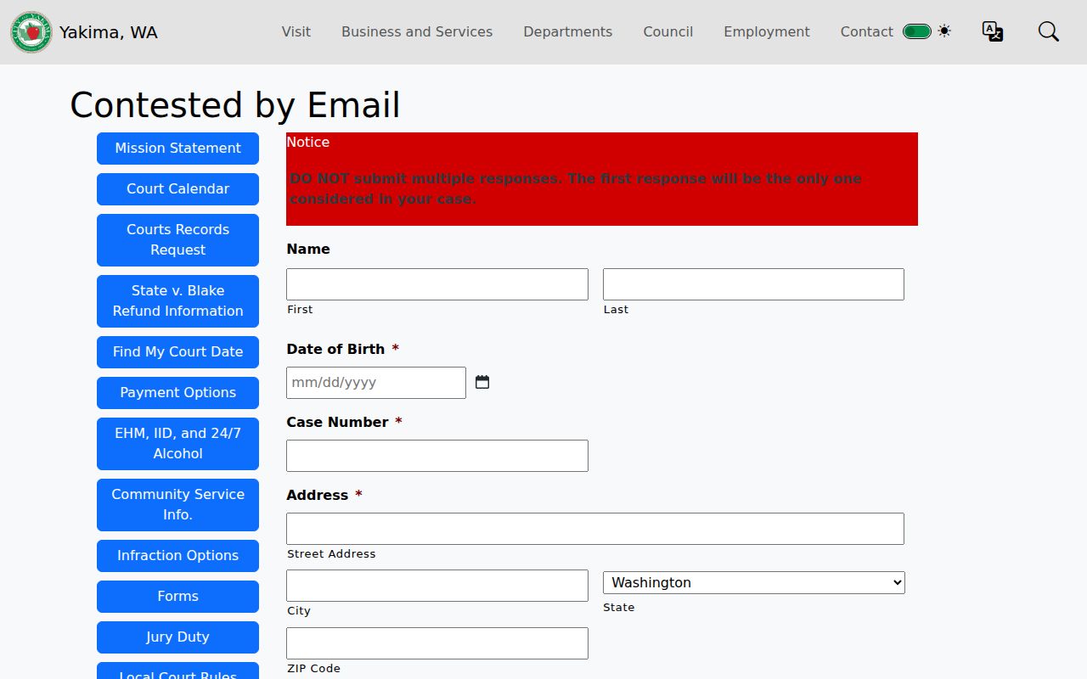Open the Visit menu
This screenshot has width=1087, height=679.
pos(296,31)
